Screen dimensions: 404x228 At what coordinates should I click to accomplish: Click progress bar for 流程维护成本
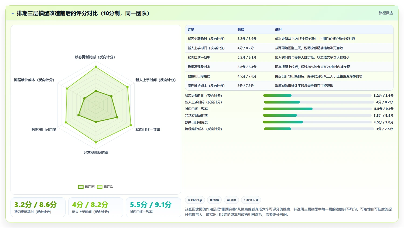tap(319, 129)
